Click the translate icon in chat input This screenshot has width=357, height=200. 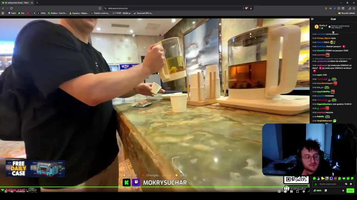pos(346,184)
